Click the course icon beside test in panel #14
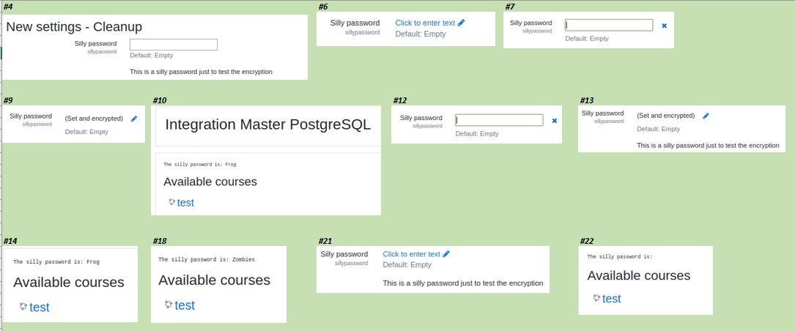This screenshot has width=795, height=331. point(23,306)
